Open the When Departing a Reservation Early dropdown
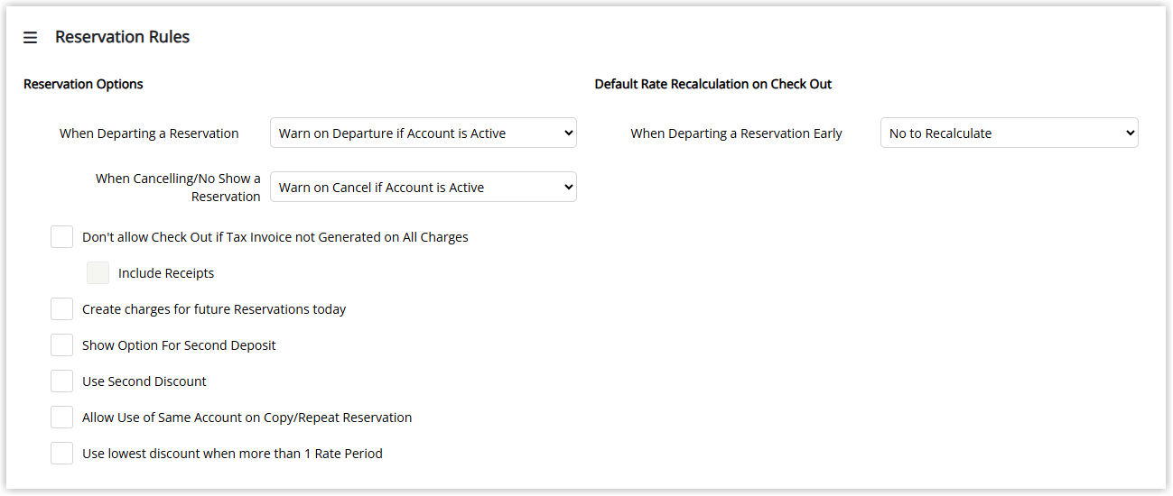The width and height of the screenshot is (1173, 496). coord(1010,133)
